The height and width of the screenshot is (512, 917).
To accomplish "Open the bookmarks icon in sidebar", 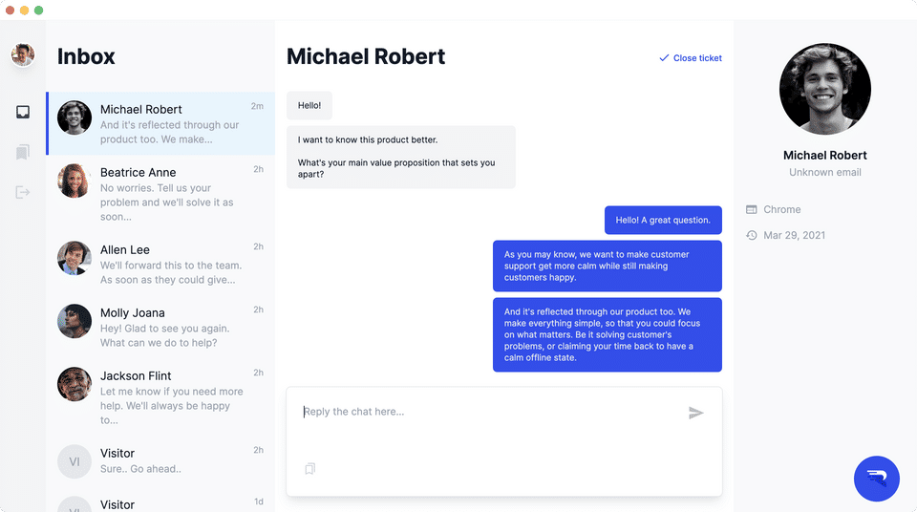I will [x=23, y=152].
